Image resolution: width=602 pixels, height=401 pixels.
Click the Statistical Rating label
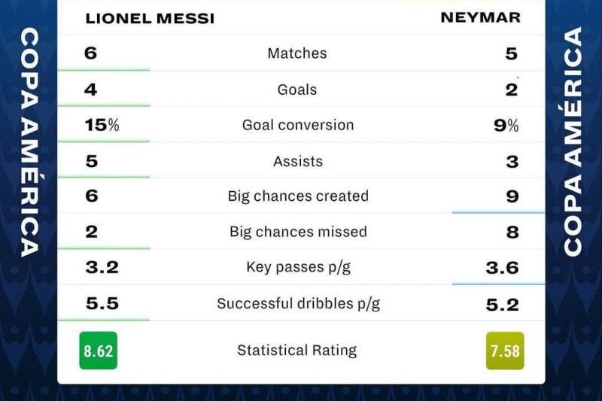296,350
